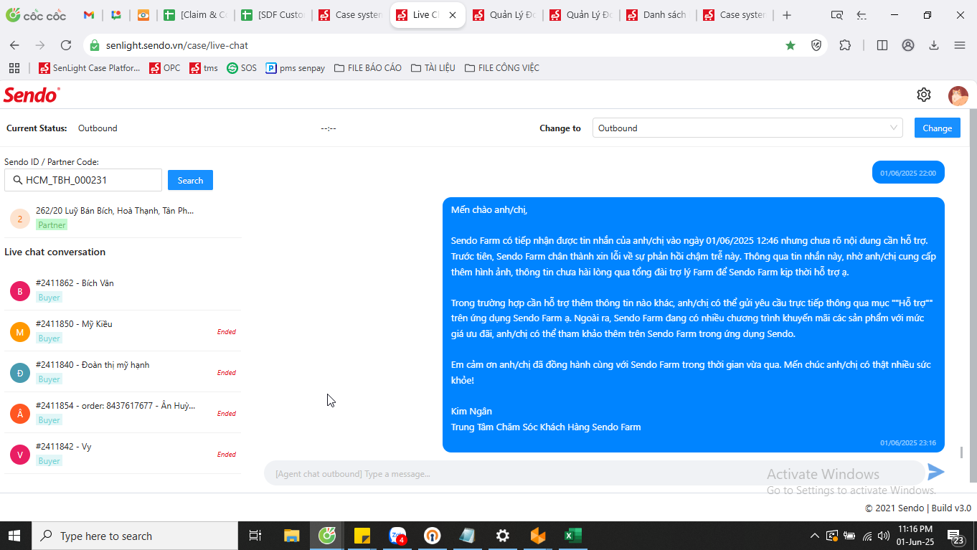Click the chat panel scrollbar thumb
Image resolution: width=977 pixels, height=550 pixels.
coord(961,452)
